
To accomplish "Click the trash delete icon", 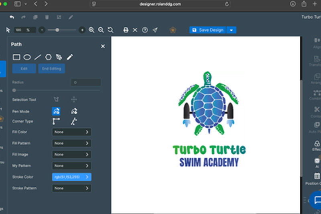I will (47, 17).
